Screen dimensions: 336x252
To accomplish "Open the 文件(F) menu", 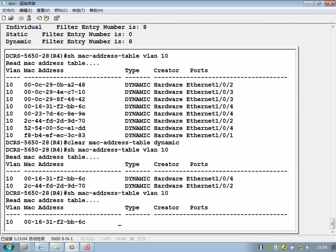I will pyautogui.click(x=8, y=10).
